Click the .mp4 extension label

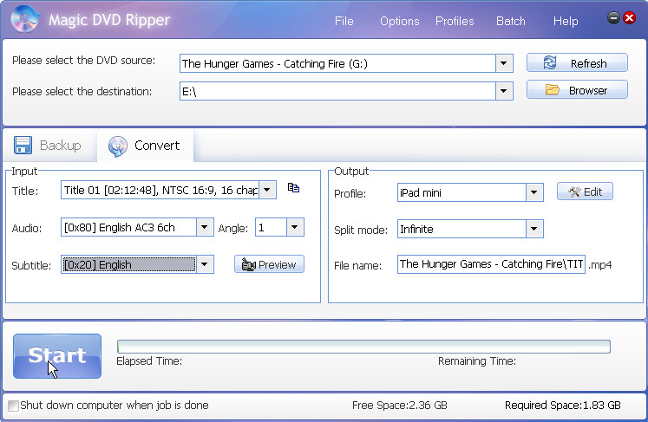tap(600, 264)
